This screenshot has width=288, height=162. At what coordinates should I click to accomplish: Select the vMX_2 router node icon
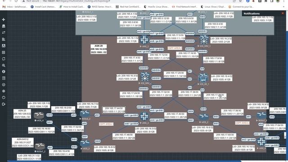click(144, 40)
